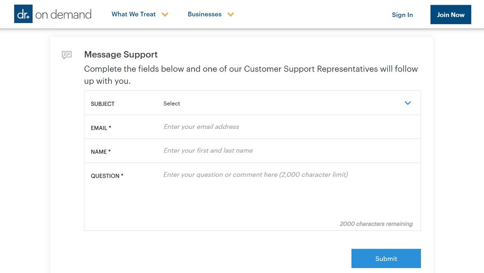The height and width of the screenshot is (273, 484).
Task: Open the Subject Select dropdown
Action: [282, 103]
